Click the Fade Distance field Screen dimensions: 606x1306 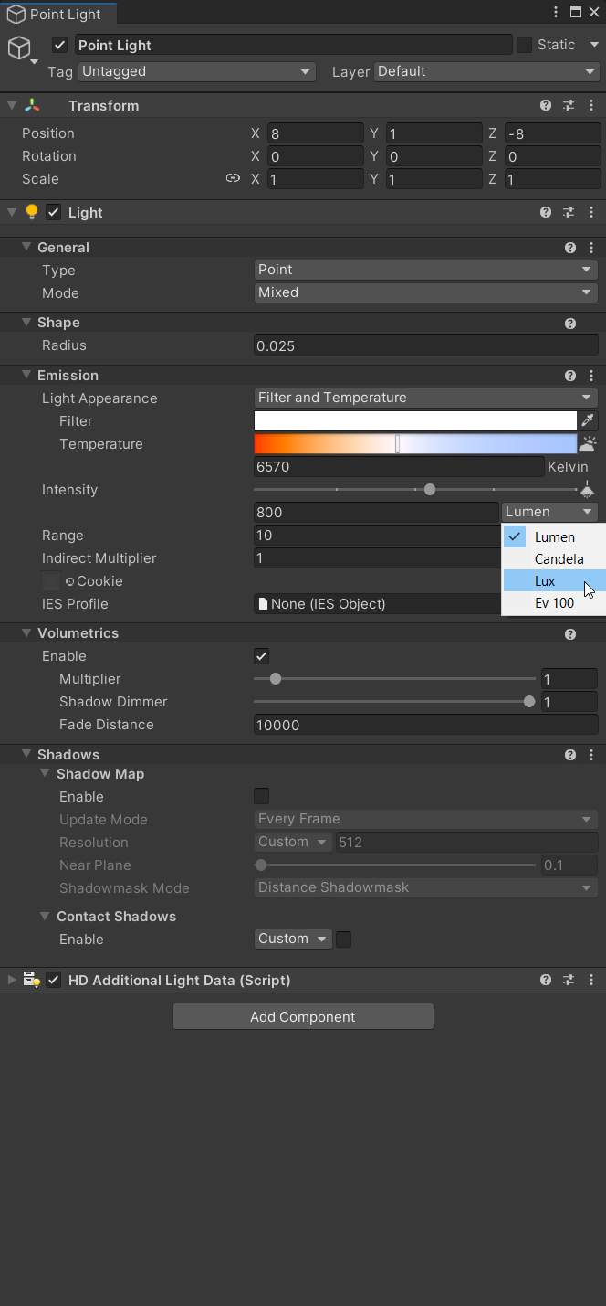click(425, 725)
